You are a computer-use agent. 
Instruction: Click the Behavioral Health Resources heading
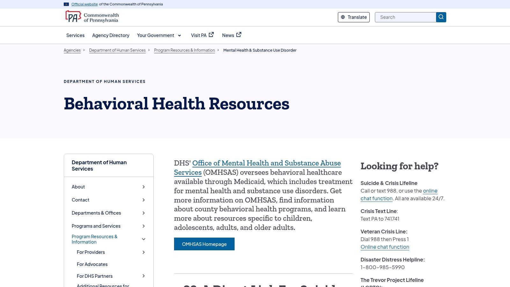point(177,104)
